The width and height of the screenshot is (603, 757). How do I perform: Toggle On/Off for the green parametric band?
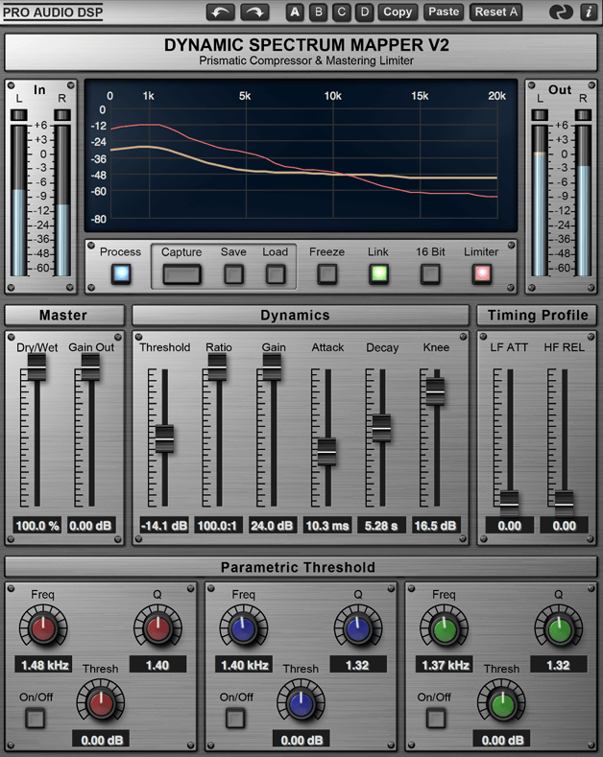click(x=436, y=718)
